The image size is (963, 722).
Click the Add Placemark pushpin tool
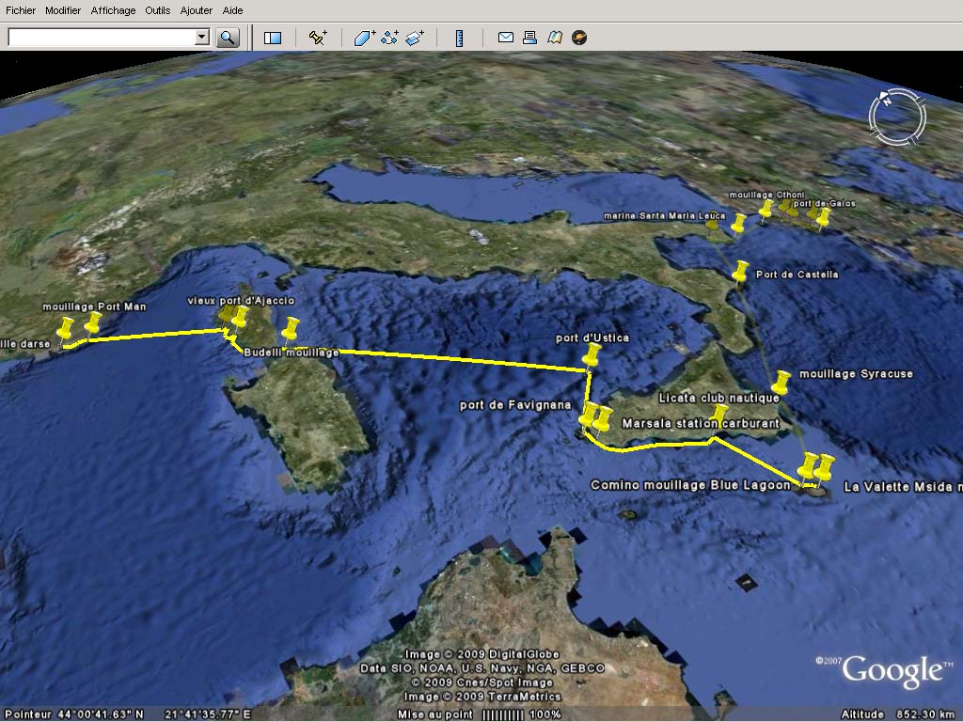click(318, 38)
